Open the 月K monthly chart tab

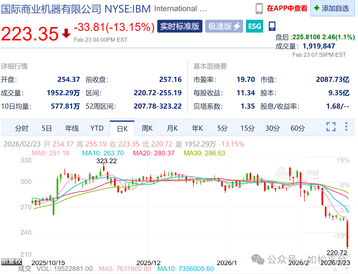tap(172, 128)
